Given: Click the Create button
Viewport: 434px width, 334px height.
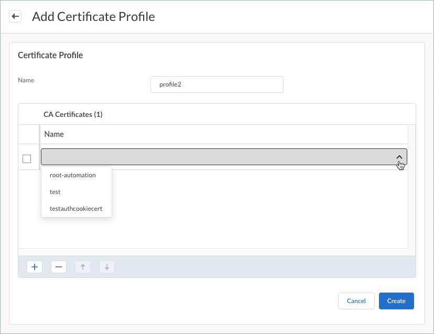Looking at the screenshot, I should 396,301.
